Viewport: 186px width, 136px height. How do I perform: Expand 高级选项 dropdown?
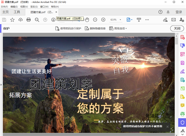118,28
